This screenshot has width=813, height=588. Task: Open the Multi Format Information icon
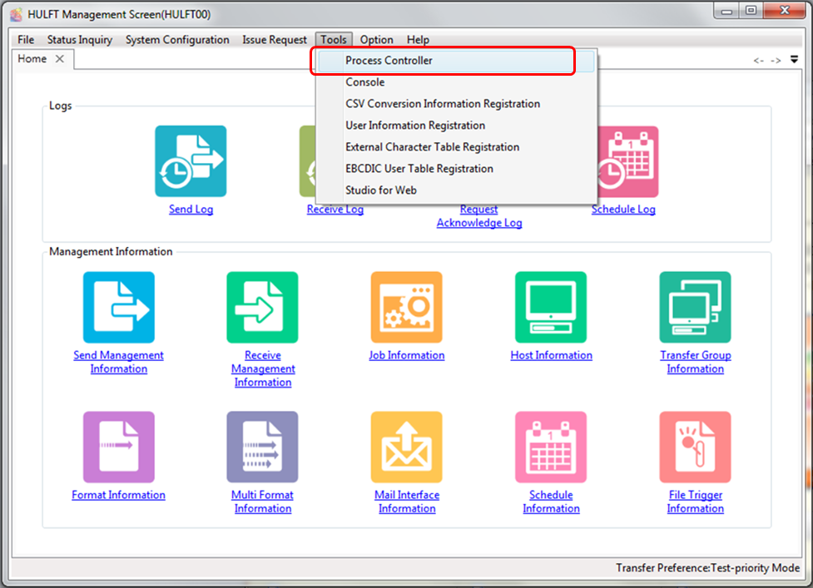point(262,447)
